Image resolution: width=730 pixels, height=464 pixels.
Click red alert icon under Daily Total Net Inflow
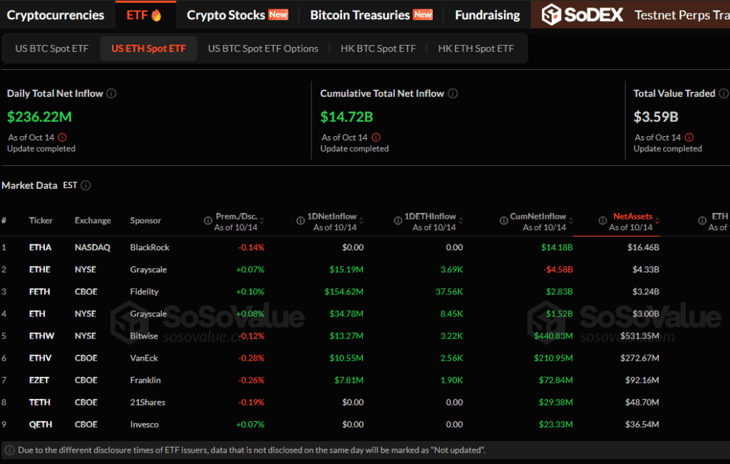[x=62, y=138]
